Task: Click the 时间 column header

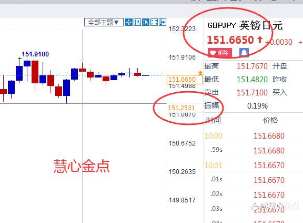Action: [x=214, y=120]
